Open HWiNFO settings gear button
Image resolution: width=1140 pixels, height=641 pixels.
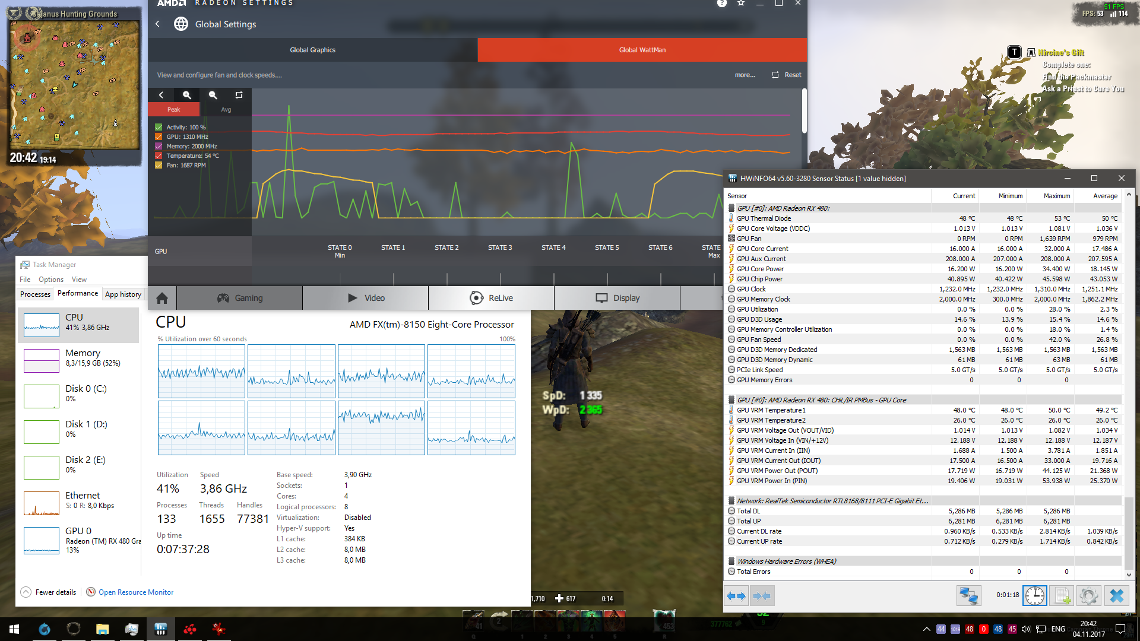pyautogui.click(x=1088, y=595)
